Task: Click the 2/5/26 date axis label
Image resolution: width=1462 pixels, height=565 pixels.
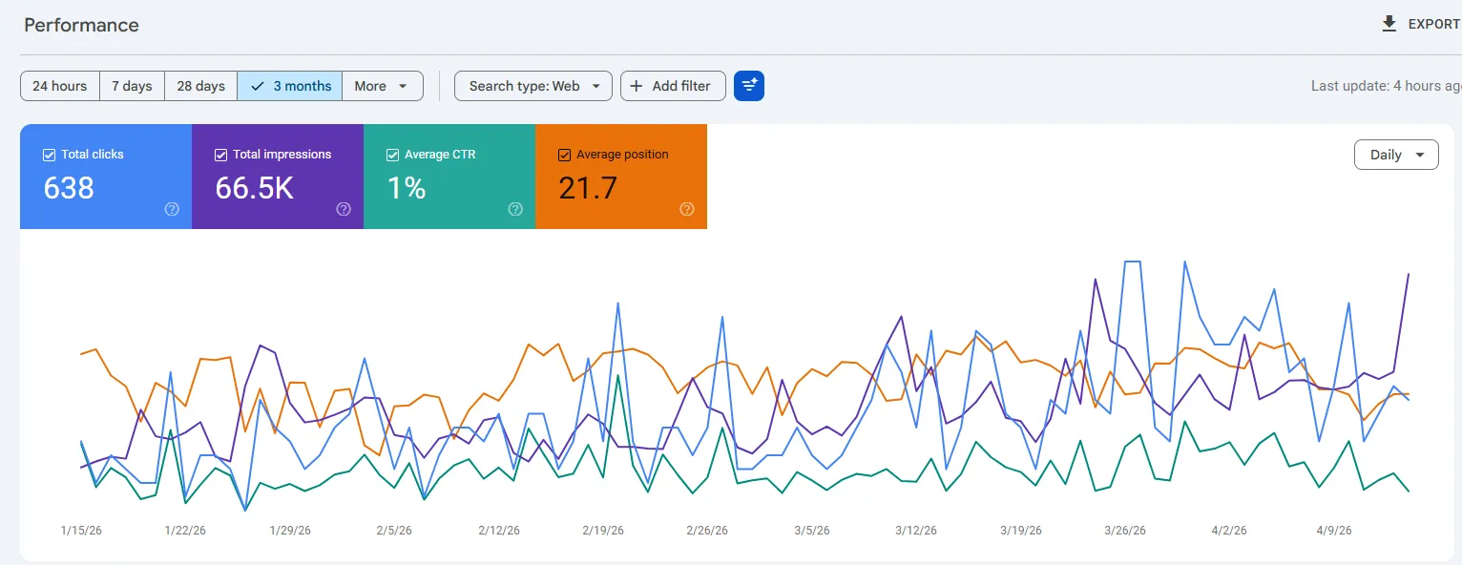Action: point(394,531)
